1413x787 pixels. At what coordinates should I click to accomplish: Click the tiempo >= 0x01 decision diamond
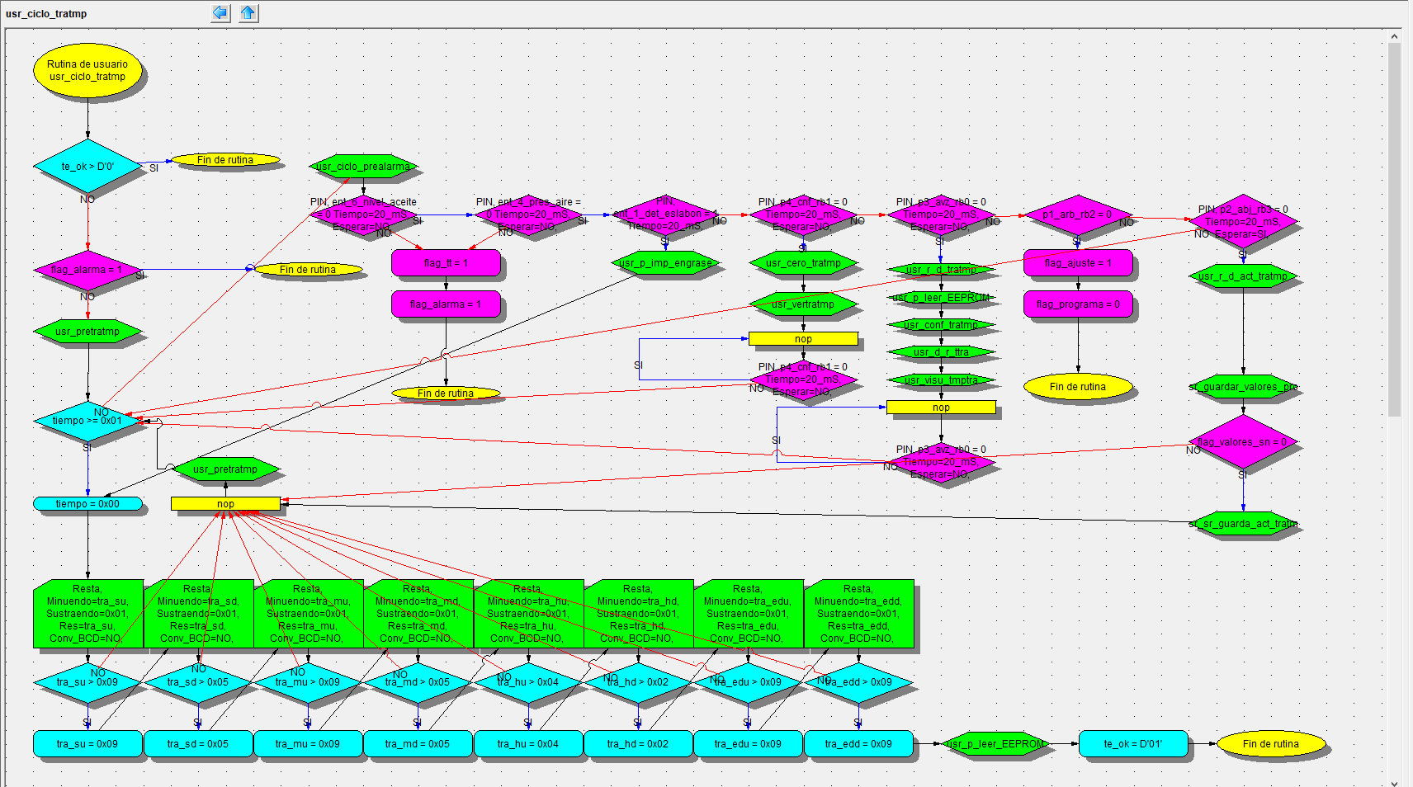pyautogui.click(x=87, y=421)
